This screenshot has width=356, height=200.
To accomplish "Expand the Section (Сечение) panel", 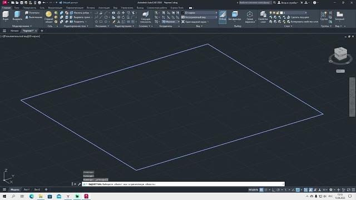I will (145, 26).
